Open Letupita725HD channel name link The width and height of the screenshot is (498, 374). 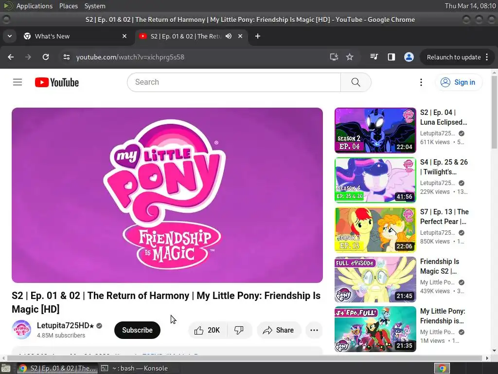(66, 326)
